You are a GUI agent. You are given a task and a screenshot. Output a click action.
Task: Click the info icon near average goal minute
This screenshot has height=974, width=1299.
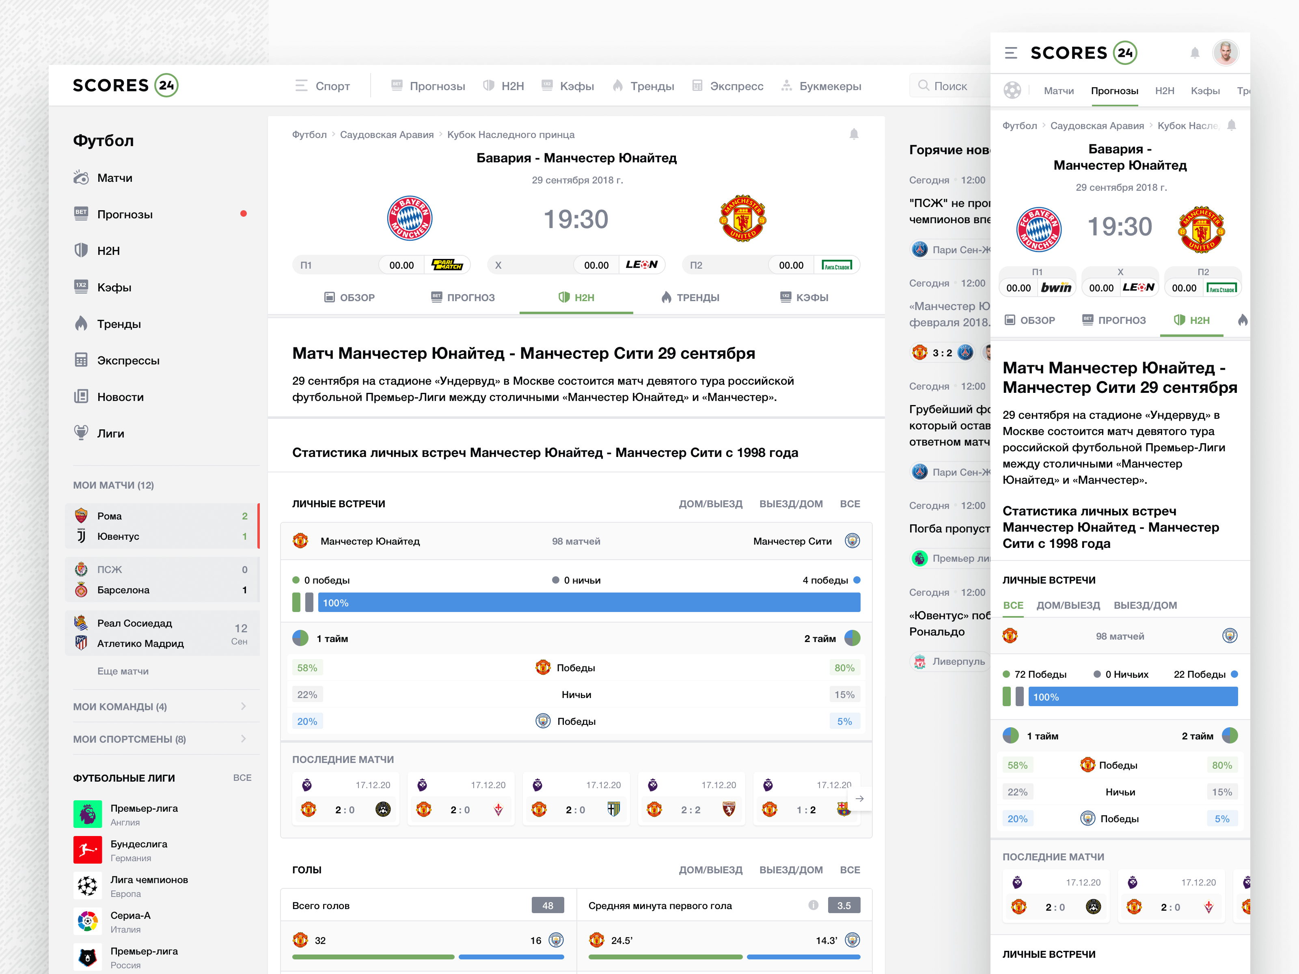pyautogui.click(x=813, y=905)
